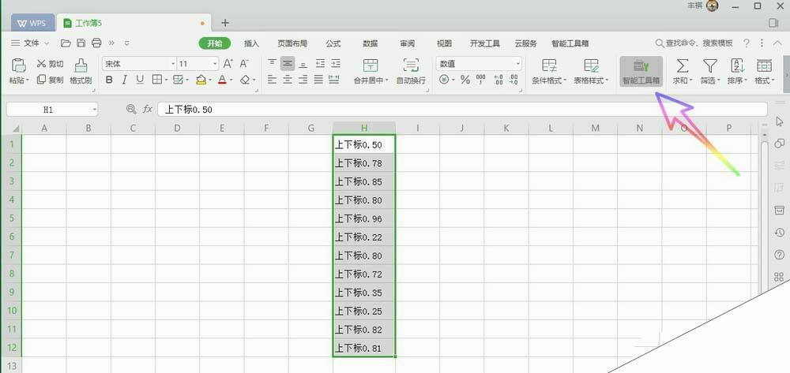Toggle Italic formatting
This screenshot has width=790, height=373.
(125, 80)
